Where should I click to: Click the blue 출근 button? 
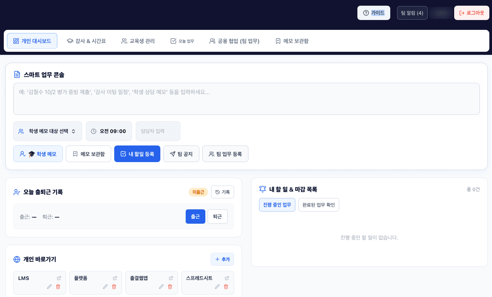(x=196, y=217)
